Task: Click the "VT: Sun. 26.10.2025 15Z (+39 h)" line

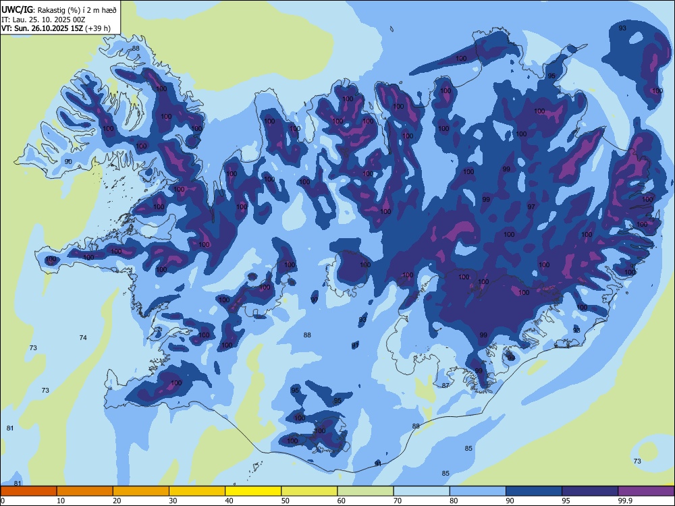Action: [56, 28]
